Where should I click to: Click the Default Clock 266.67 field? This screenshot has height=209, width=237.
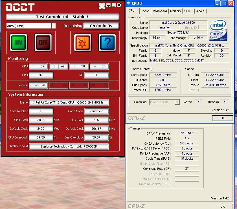tap(96, 129)
